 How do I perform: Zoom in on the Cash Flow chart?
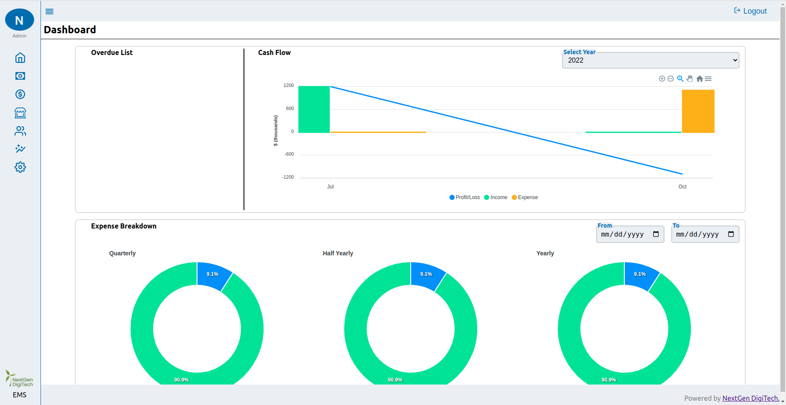click(662, 79)
